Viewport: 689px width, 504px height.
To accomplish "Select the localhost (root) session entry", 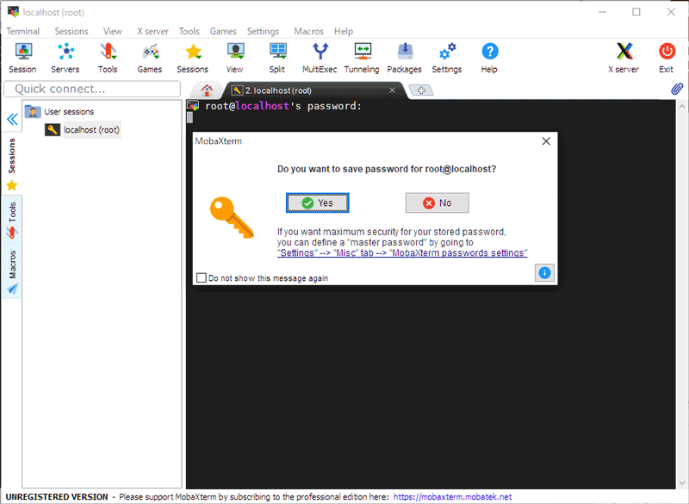I will (91, 130).
